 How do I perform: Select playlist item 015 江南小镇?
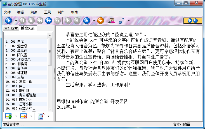click(x=26, y=104)
